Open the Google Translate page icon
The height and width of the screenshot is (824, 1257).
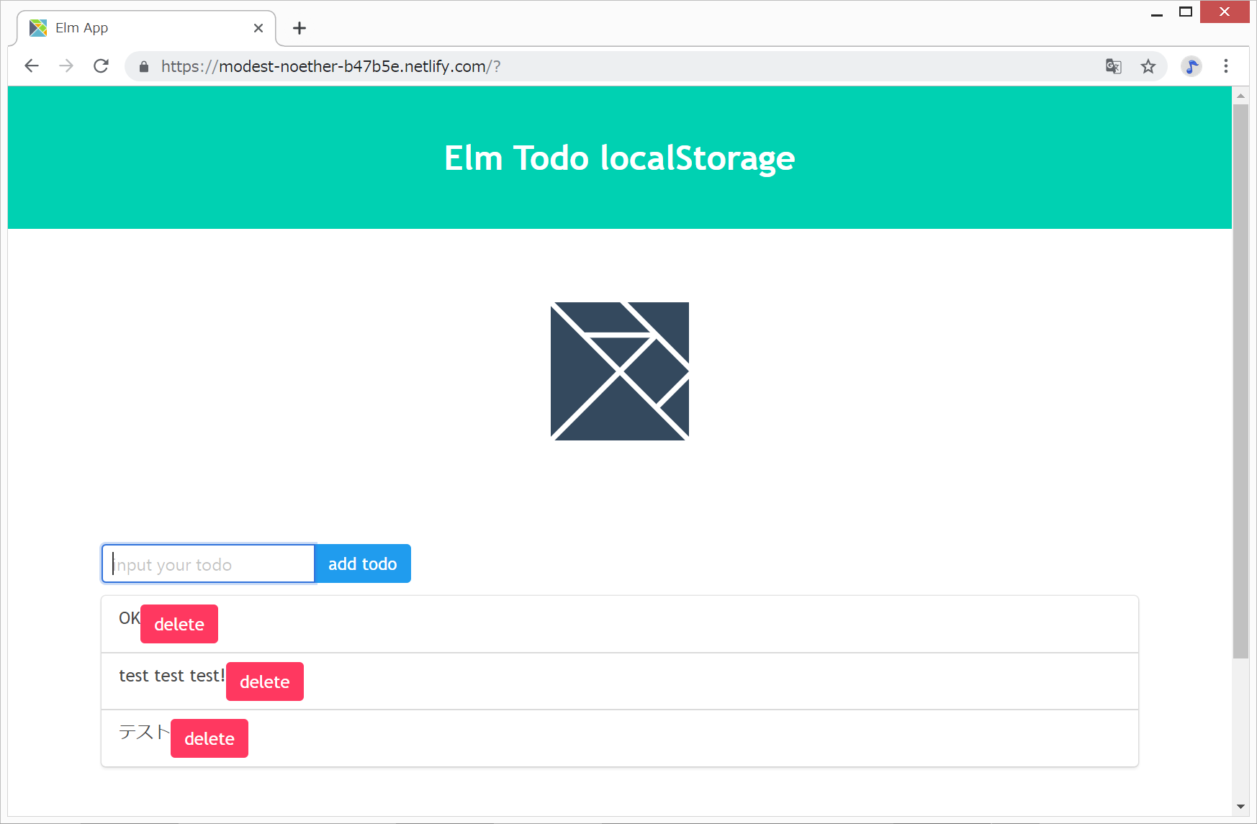point(1113,66)
